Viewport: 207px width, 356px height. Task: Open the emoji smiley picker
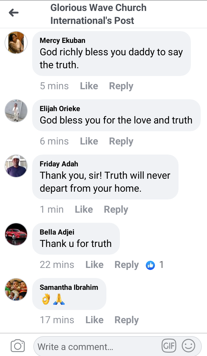189,346
